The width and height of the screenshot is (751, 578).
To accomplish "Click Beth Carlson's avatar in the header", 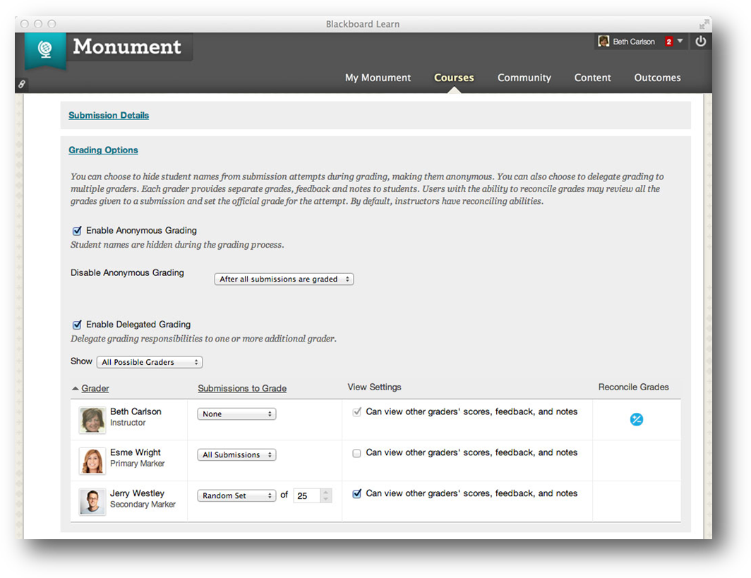I will [x=603, y=41].
